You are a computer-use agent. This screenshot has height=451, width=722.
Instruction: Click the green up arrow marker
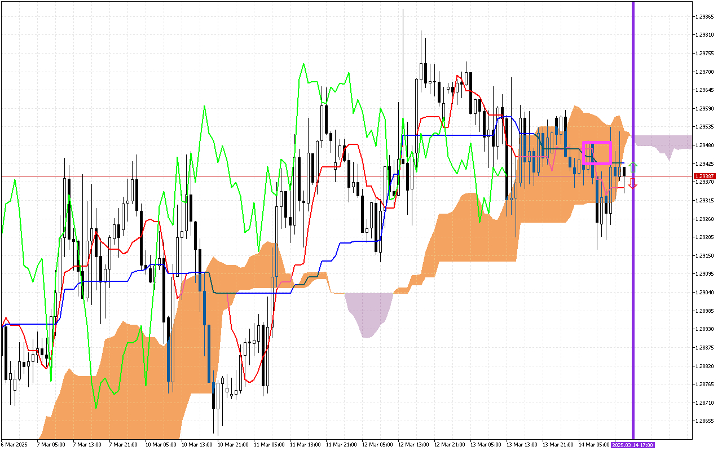coord(633,166)
